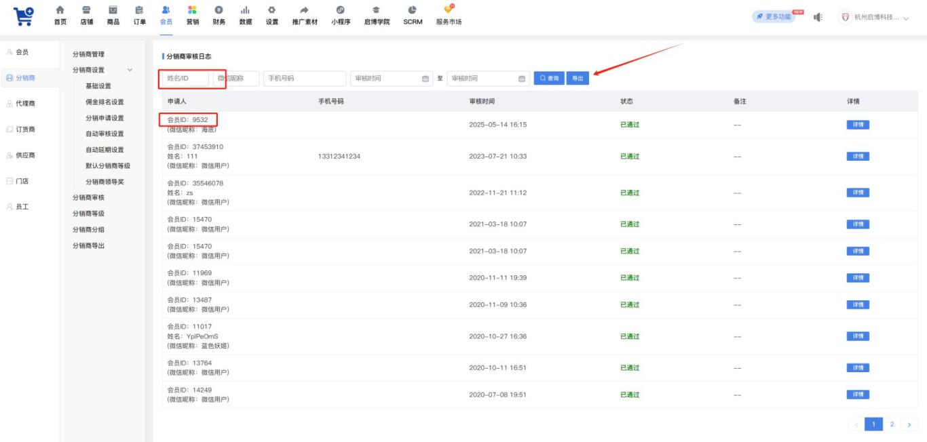View 详情 for member ID 9532
This screenshot has width=927, height=442.
point(858,125)
